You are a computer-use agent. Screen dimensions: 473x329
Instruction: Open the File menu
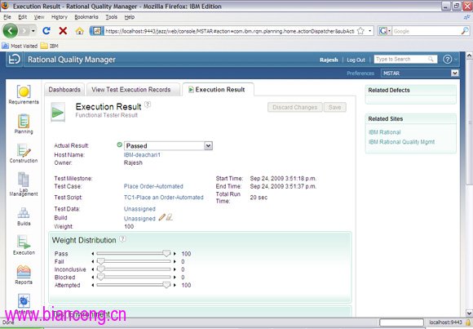pos(7,17)
